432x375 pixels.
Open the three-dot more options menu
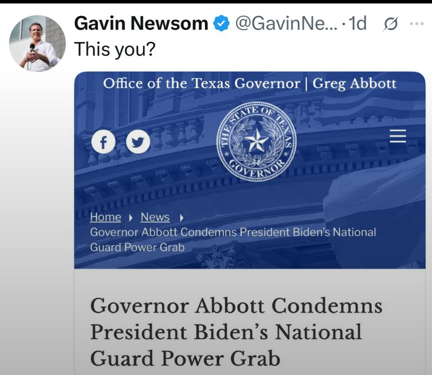click(x=416, y=24)
